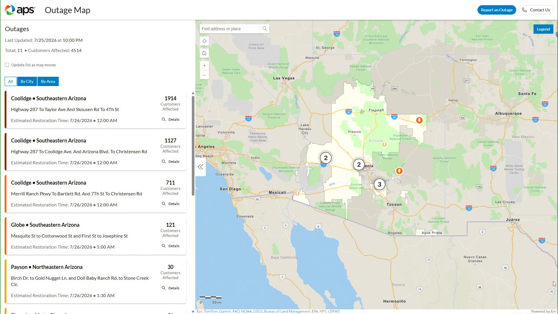Image resolution: width=558 pixels, height=314 pixels.
Task: View Details for Globe outage
Action: tap(171, 246)
